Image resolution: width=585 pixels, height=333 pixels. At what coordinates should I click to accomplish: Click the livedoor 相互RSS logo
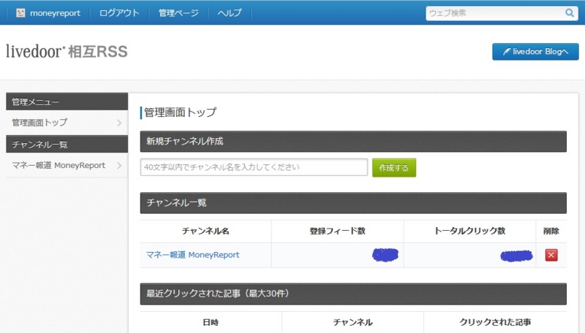point(67,51)
